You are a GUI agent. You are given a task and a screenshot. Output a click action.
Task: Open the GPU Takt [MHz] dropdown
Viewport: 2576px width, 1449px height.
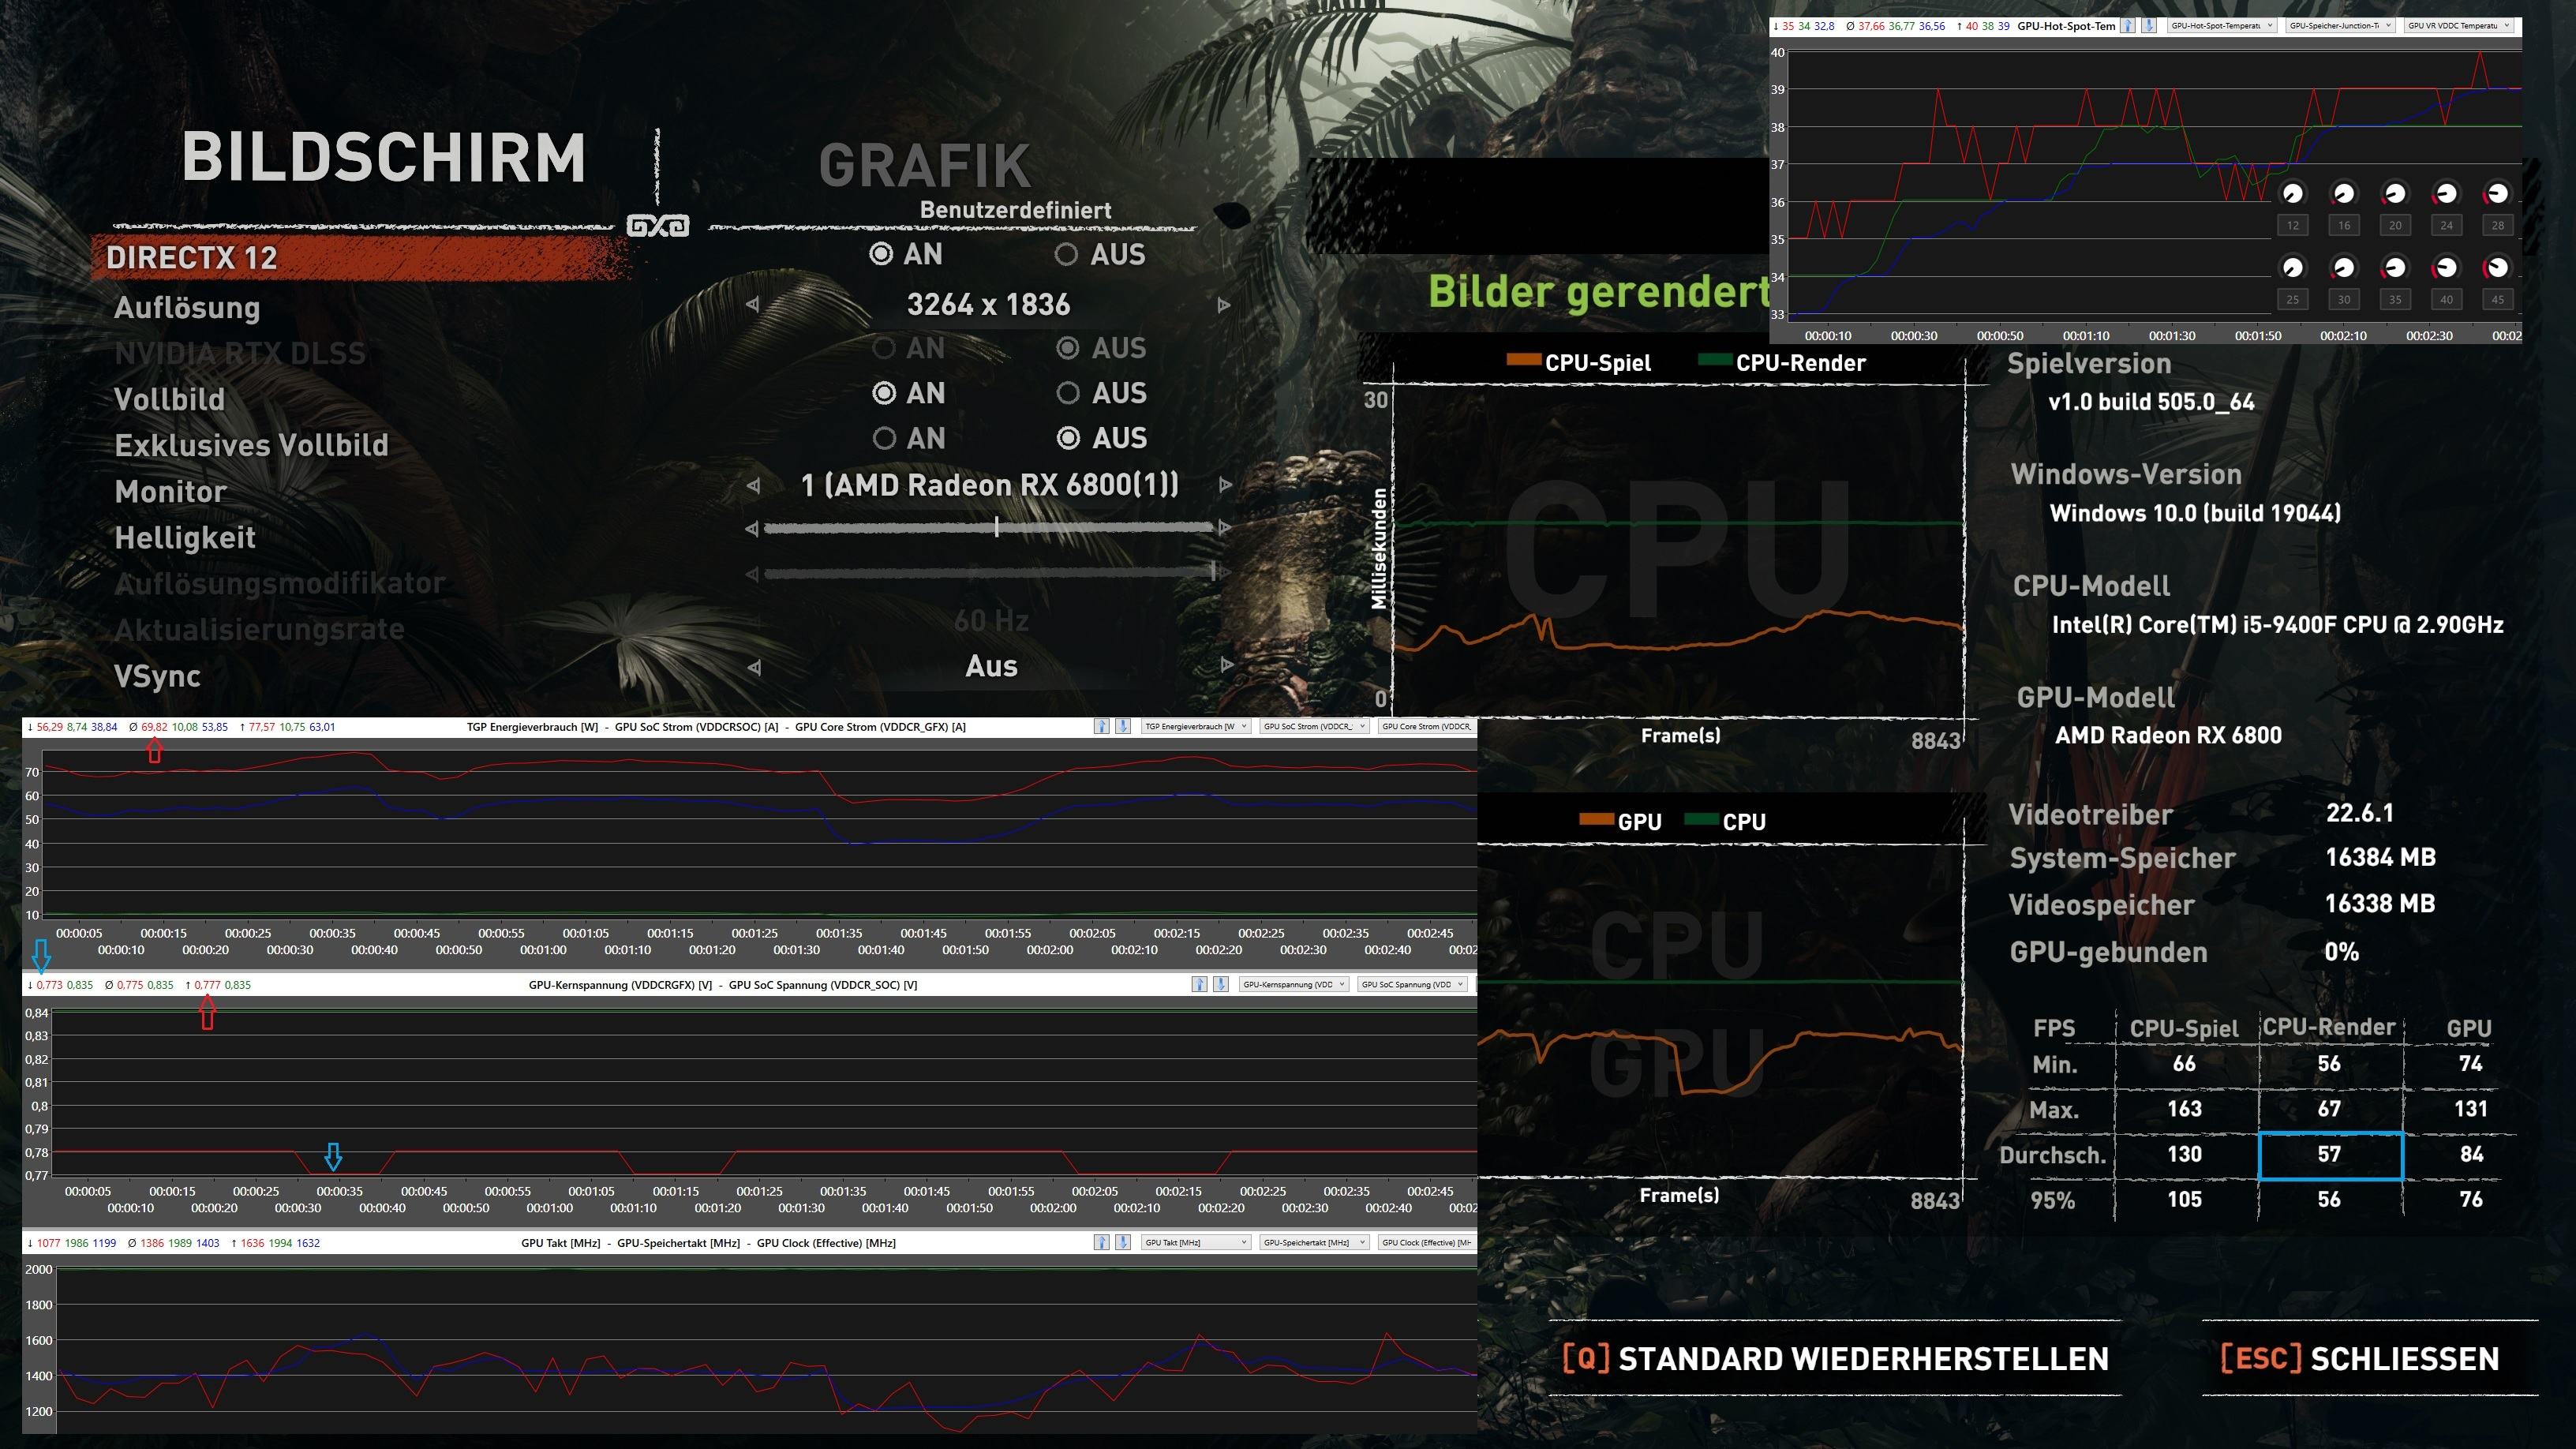pyautogui.click(x=1196, y=1242)
